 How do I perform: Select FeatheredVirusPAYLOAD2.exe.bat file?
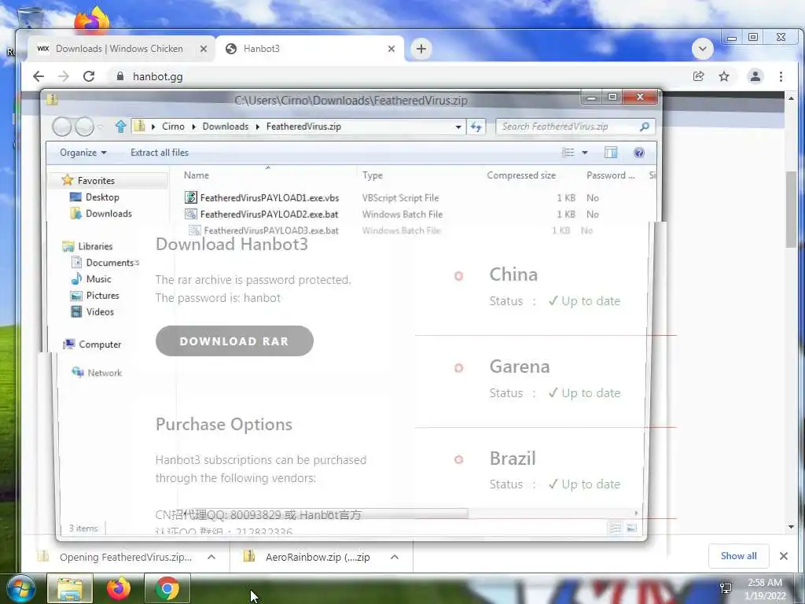(x=269, y=214)
